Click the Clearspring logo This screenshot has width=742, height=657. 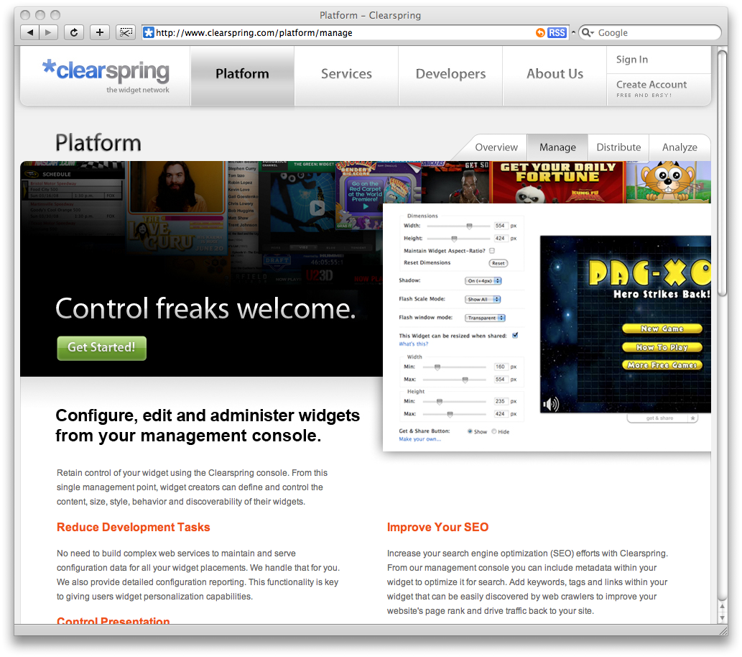pos(106,75)
